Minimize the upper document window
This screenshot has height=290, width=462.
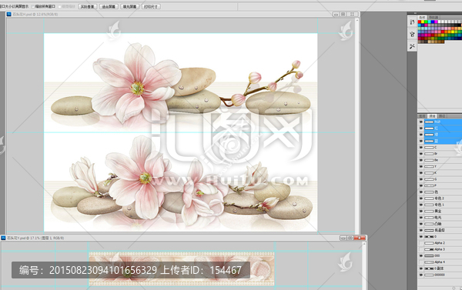pos(336,14)
